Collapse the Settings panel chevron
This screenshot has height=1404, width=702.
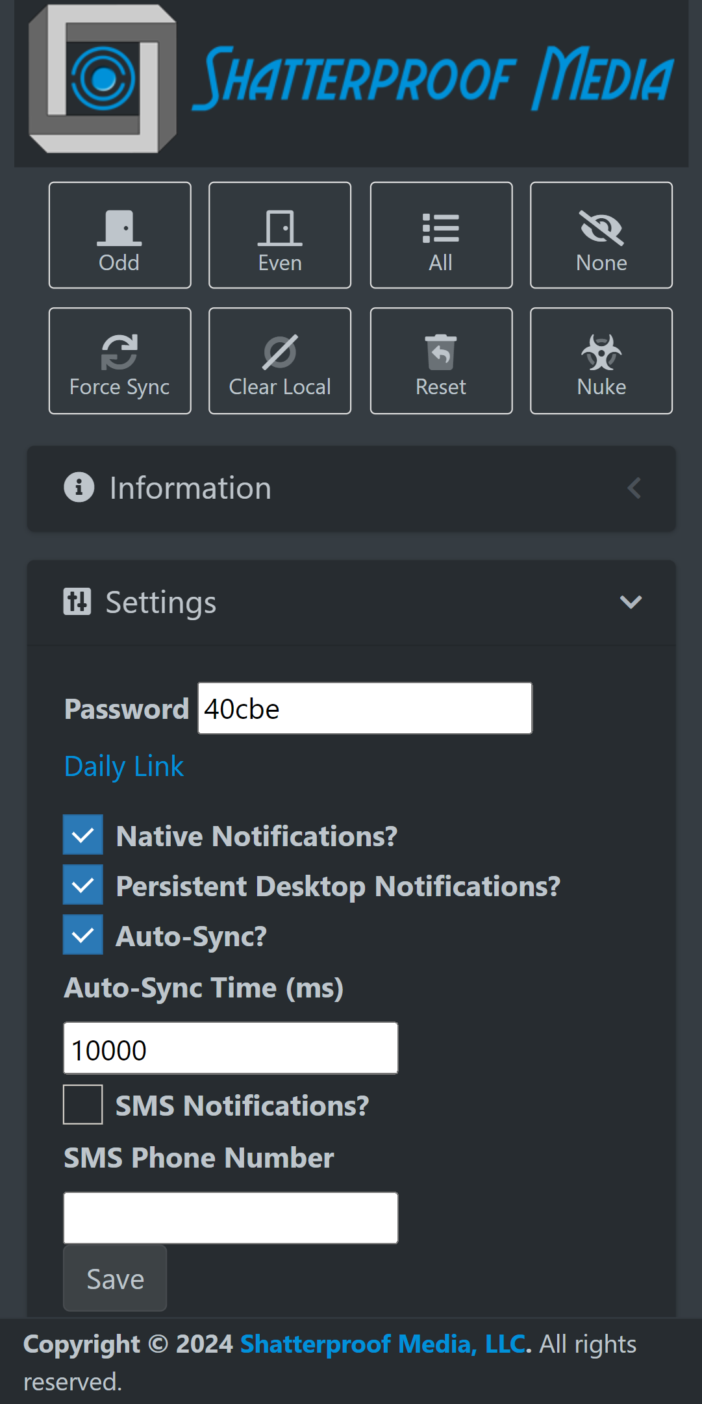pyautogui.click(x=631, y=602)
